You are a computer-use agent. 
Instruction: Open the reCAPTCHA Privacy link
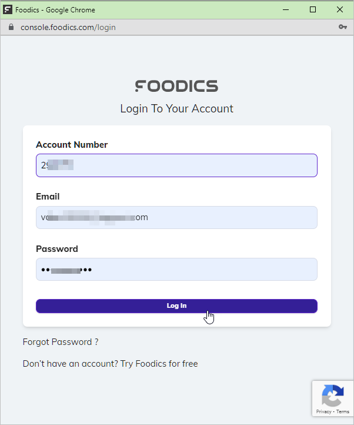(323, 411)
